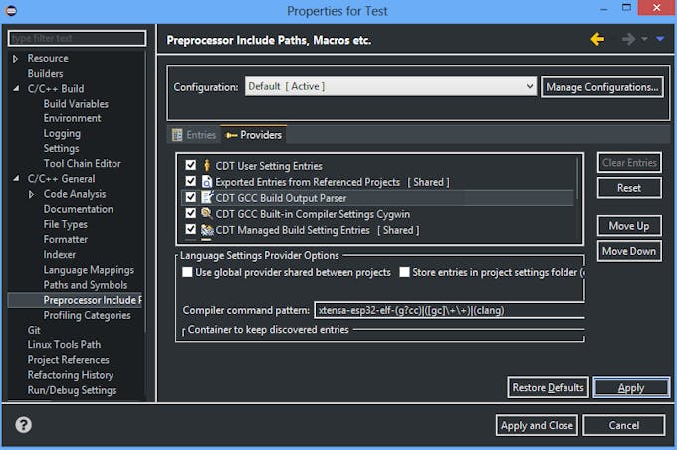677x450 pixels.
Task: Open Refactoring History page
Action: coord(71,375)
